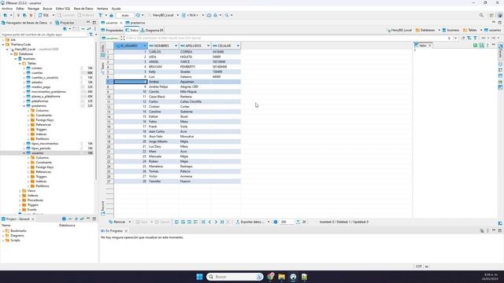The width and height of the screenshot is (504, 283).
Task: Click the navigator object name filter field
Action: (43, 35)
